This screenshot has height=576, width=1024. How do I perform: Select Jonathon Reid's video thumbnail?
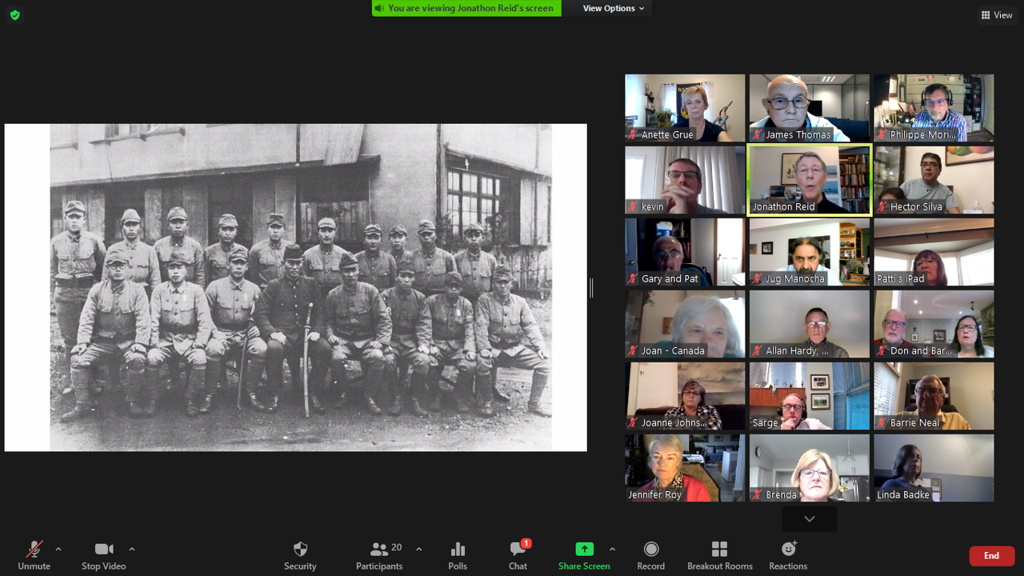pos(809,180)
